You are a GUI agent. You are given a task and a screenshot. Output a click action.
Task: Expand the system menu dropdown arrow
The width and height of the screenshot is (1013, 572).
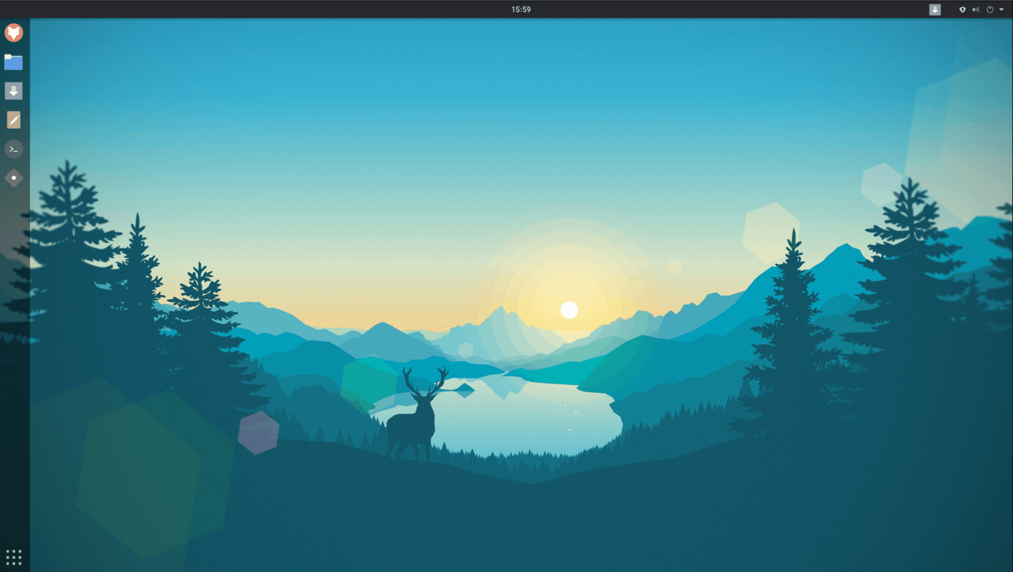tap(1002, 10)
